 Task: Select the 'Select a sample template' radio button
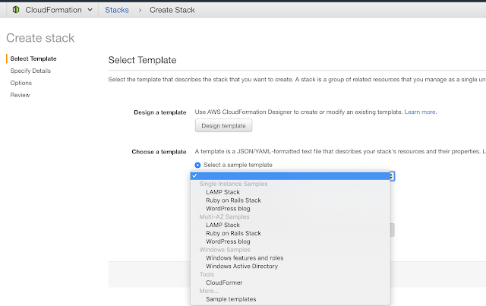[197, 165]
